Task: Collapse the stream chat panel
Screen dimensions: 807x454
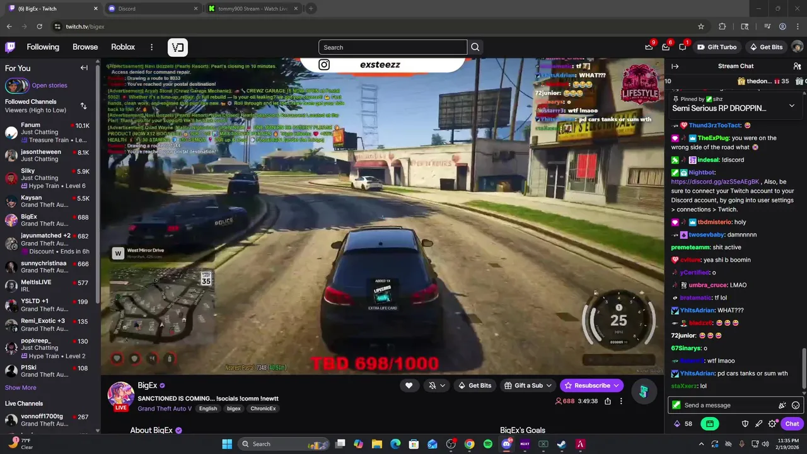Action: [x=675, y=66]
